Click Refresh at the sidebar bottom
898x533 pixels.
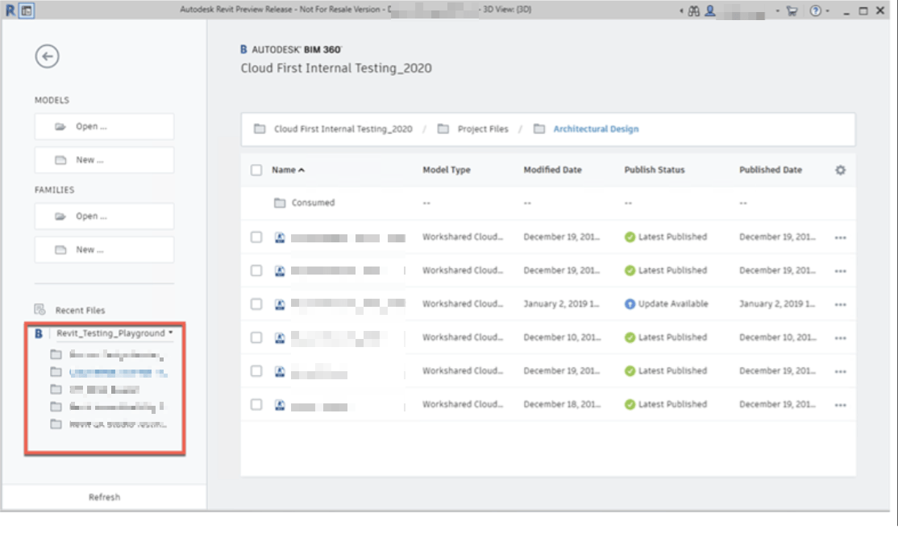coord(104,497)
